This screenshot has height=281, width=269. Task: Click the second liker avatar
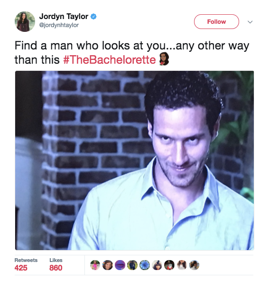coord(108,265)
